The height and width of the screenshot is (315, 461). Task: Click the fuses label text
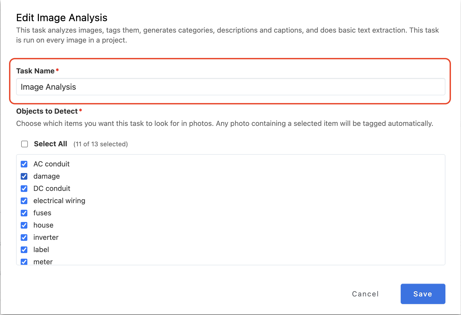(x=42, y=213)
